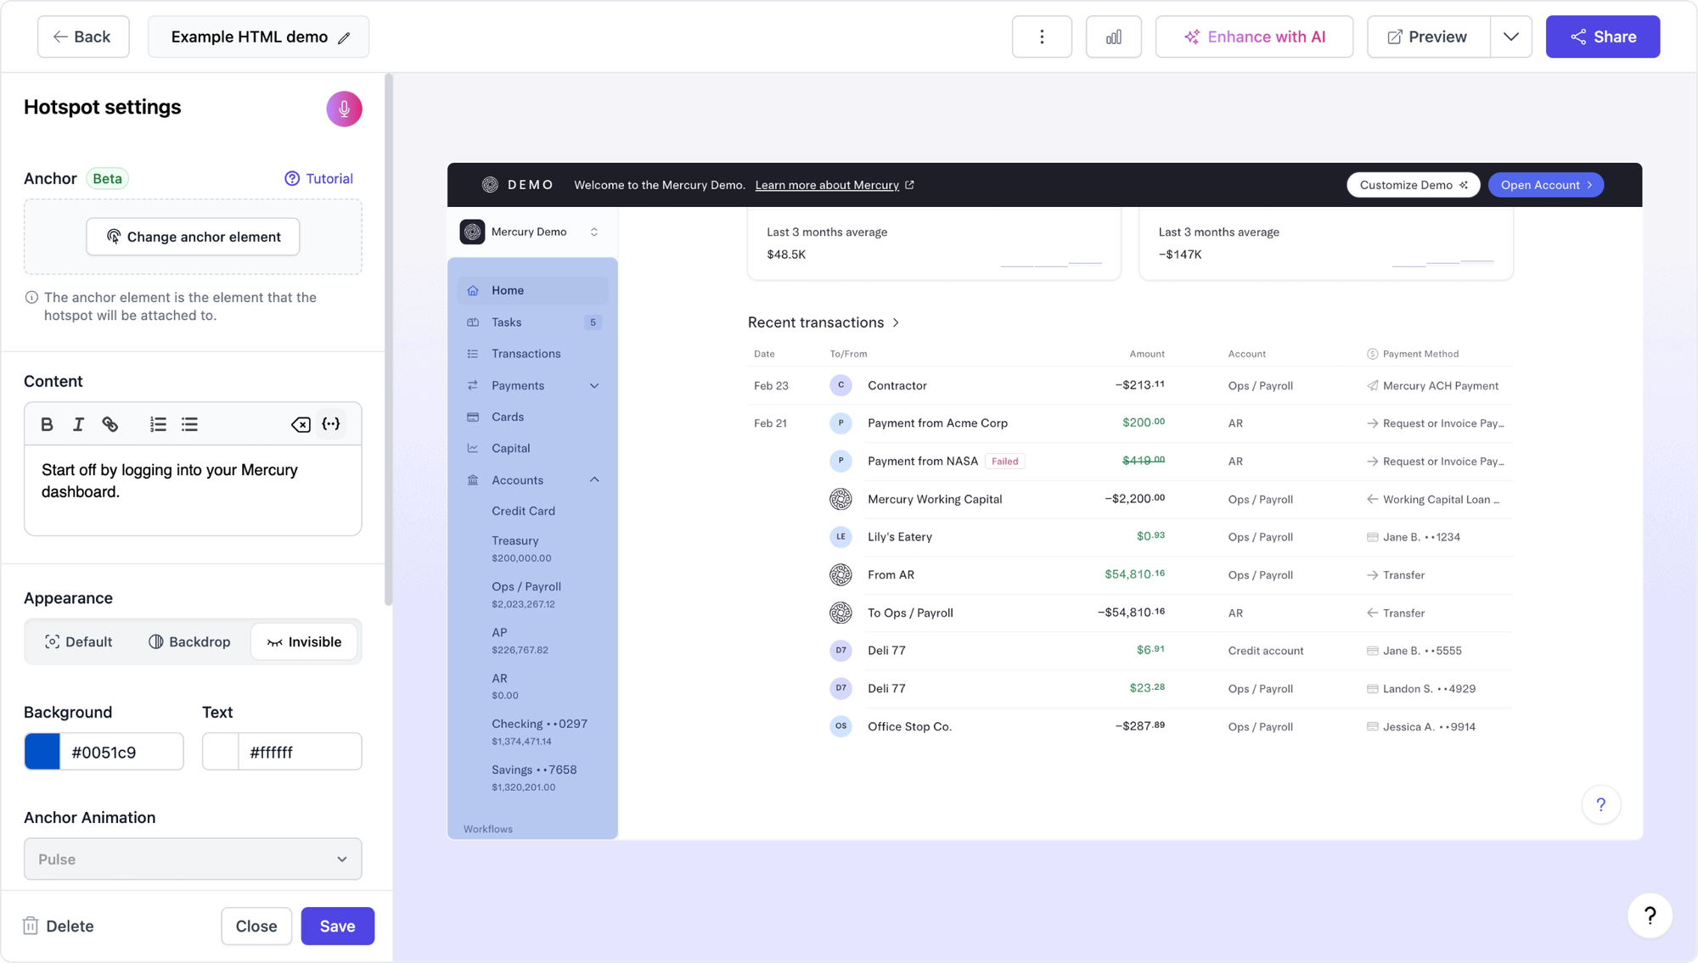Toggle italic text formatting

[x=78, y=424]
